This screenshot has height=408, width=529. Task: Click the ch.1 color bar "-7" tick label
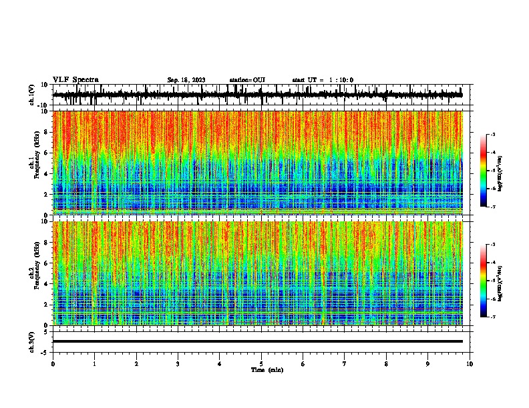click(492, 207)
